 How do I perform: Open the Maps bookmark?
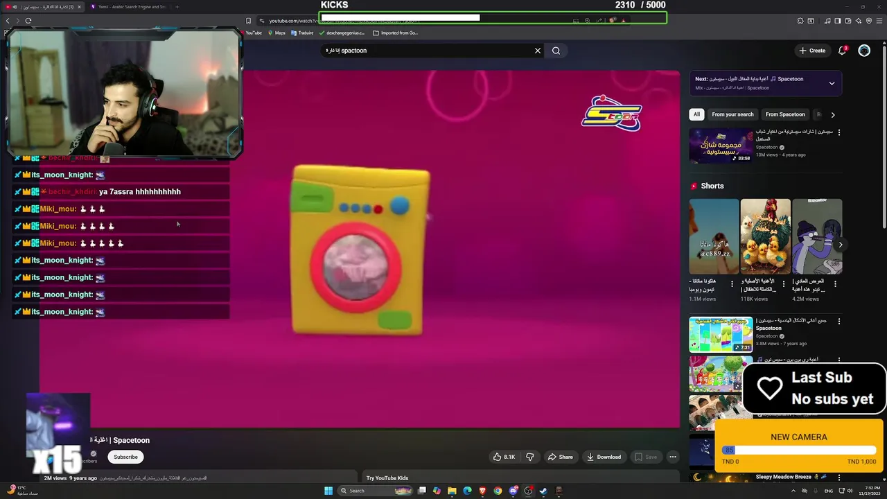[x=276, y=33]
